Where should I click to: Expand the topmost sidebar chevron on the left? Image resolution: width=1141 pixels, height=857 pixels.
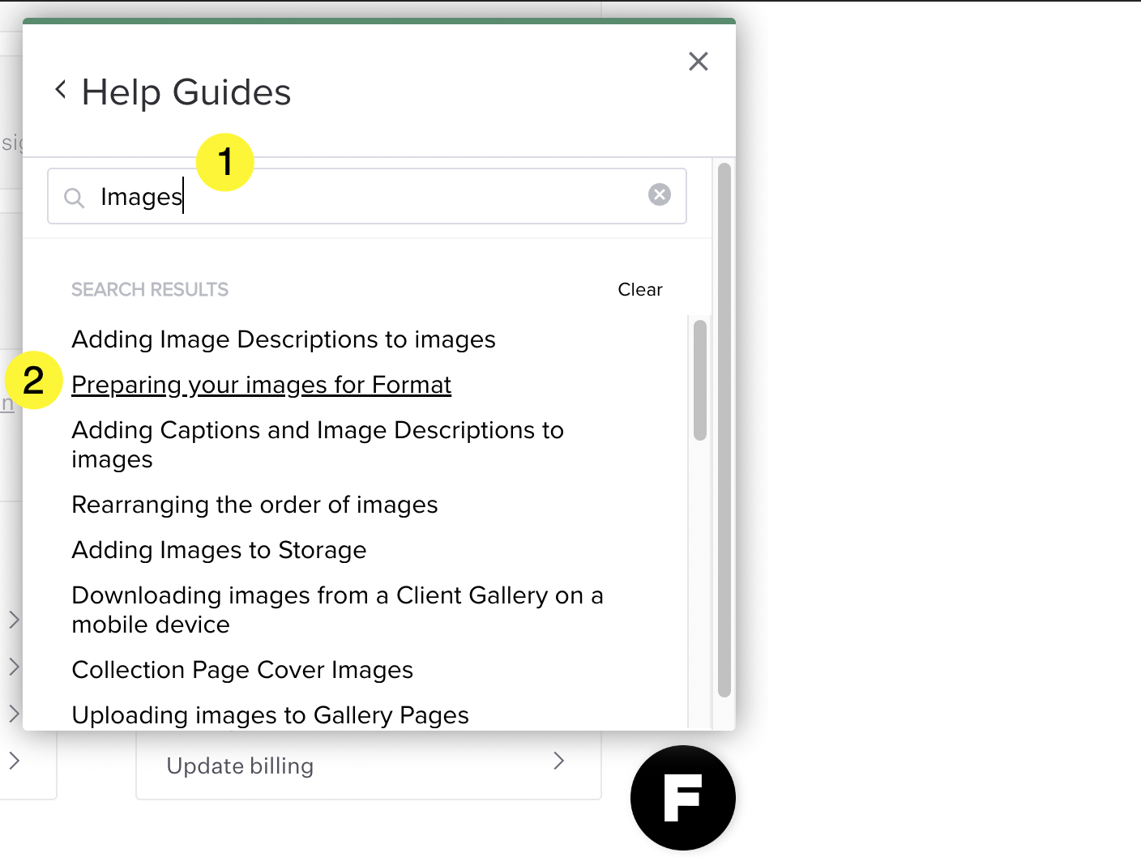[13, 620]
